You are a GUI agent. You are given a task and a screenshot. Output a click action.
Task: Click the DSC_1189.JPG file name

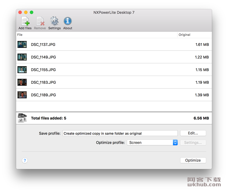pyautogui.click(x=43, y=95)
